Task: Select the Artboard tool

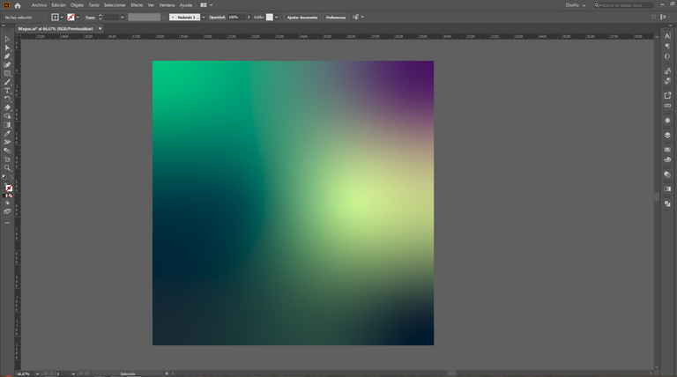Action: pyautogui.click(x=7, y=159)
